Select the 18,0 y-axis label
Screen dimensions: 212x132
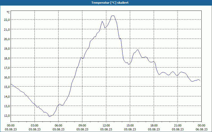click(7, 58)
